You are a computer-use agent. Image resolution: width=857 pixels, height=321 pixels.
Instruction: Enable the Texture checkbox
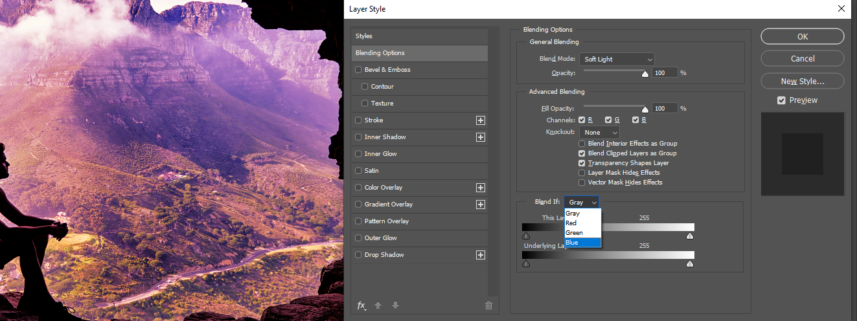click(x=365, y=104)
